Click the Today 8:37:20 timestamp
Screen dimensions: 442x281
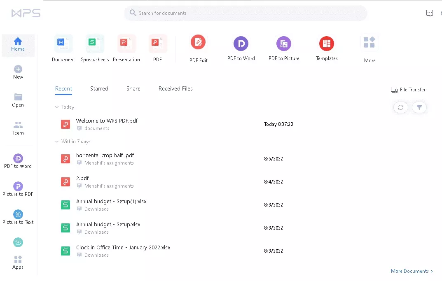278,124
